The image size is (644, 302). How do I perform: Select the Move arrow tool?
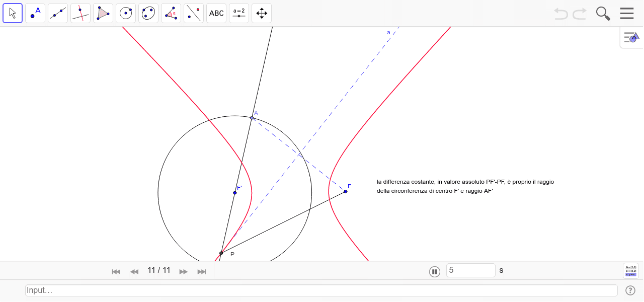pos(13,13)
